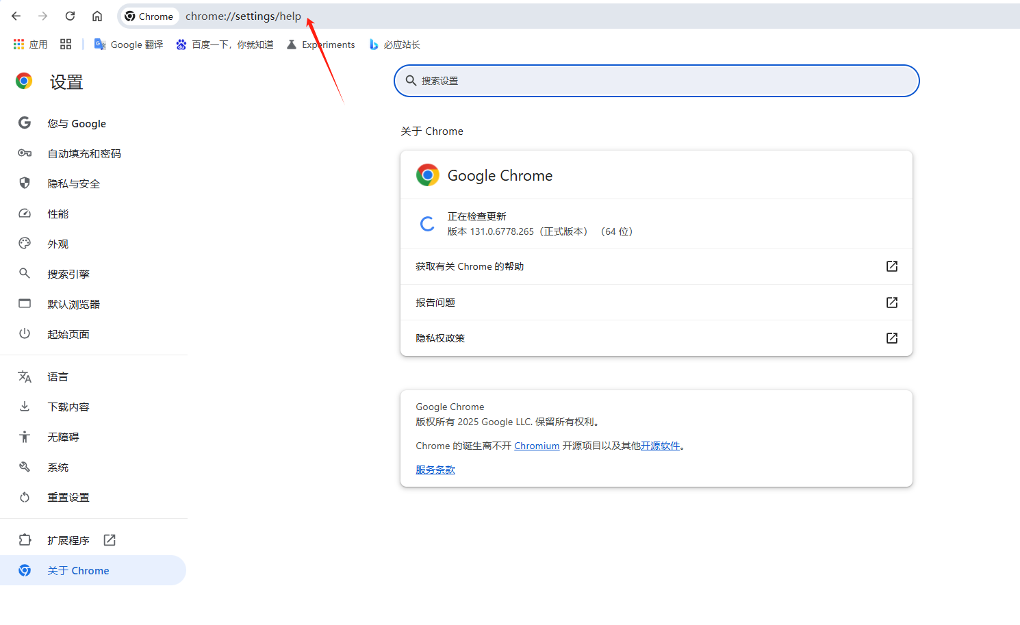This screenshot has width=1020, height=625.
Task: Click the 系统 wrench icon
Action: click(x=25, y=467)
